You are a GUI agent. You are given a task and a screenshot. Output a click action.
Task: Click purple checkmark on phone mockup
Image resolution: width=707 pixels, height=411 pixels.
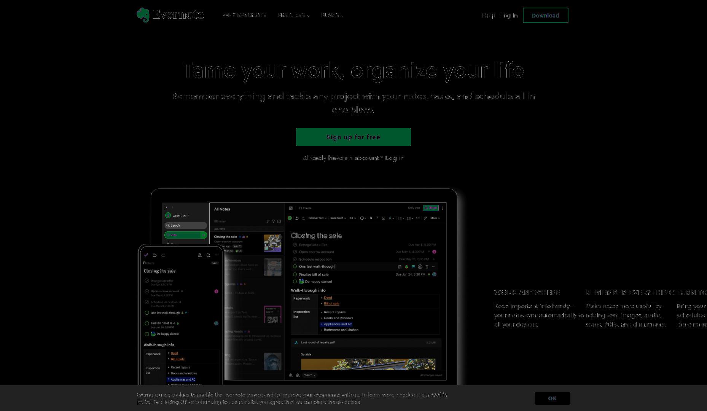pos(146,255)
